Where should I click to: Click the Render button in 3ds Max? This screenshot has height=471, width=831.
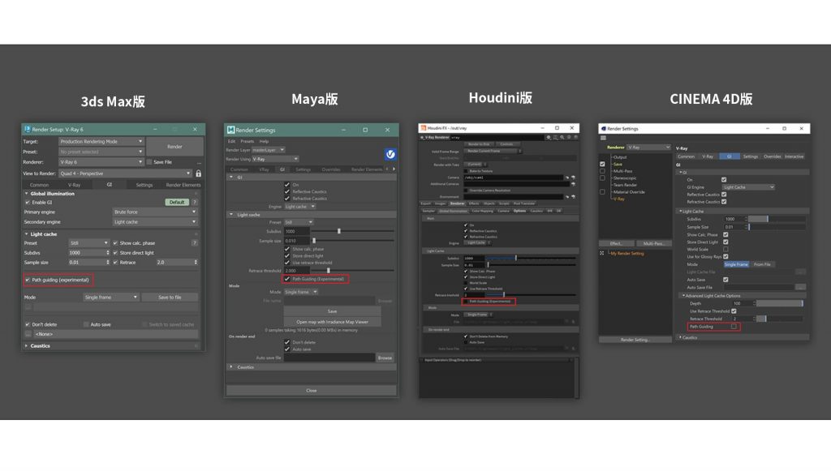click(x=174, y=148)
